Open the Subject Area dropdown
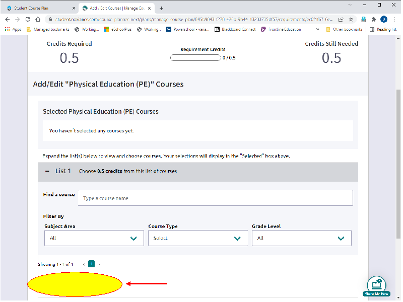403x302 pixels. tap(94, 238)
